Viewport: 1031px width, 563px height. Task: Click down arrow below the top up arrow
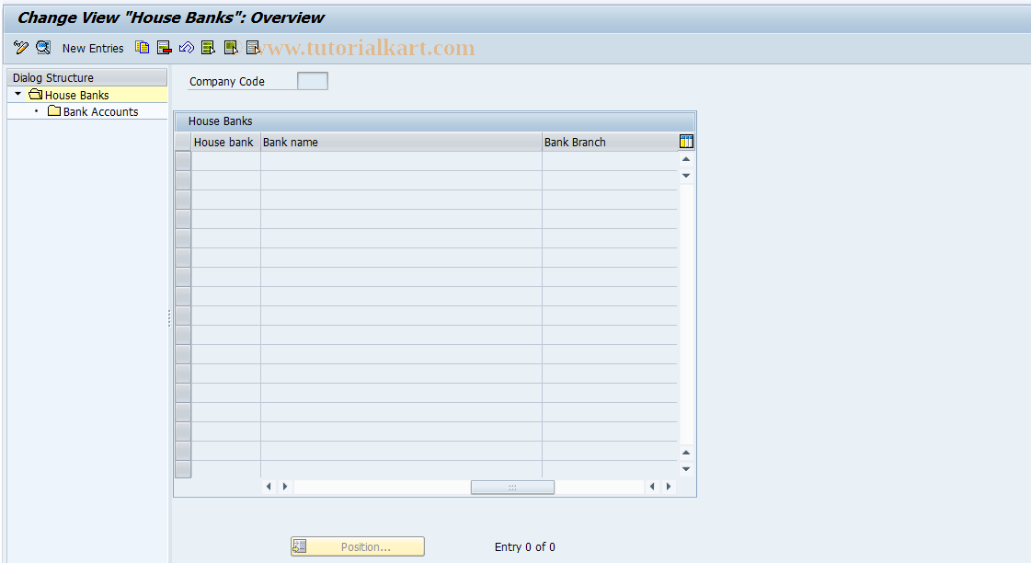(x=686, y=176)
